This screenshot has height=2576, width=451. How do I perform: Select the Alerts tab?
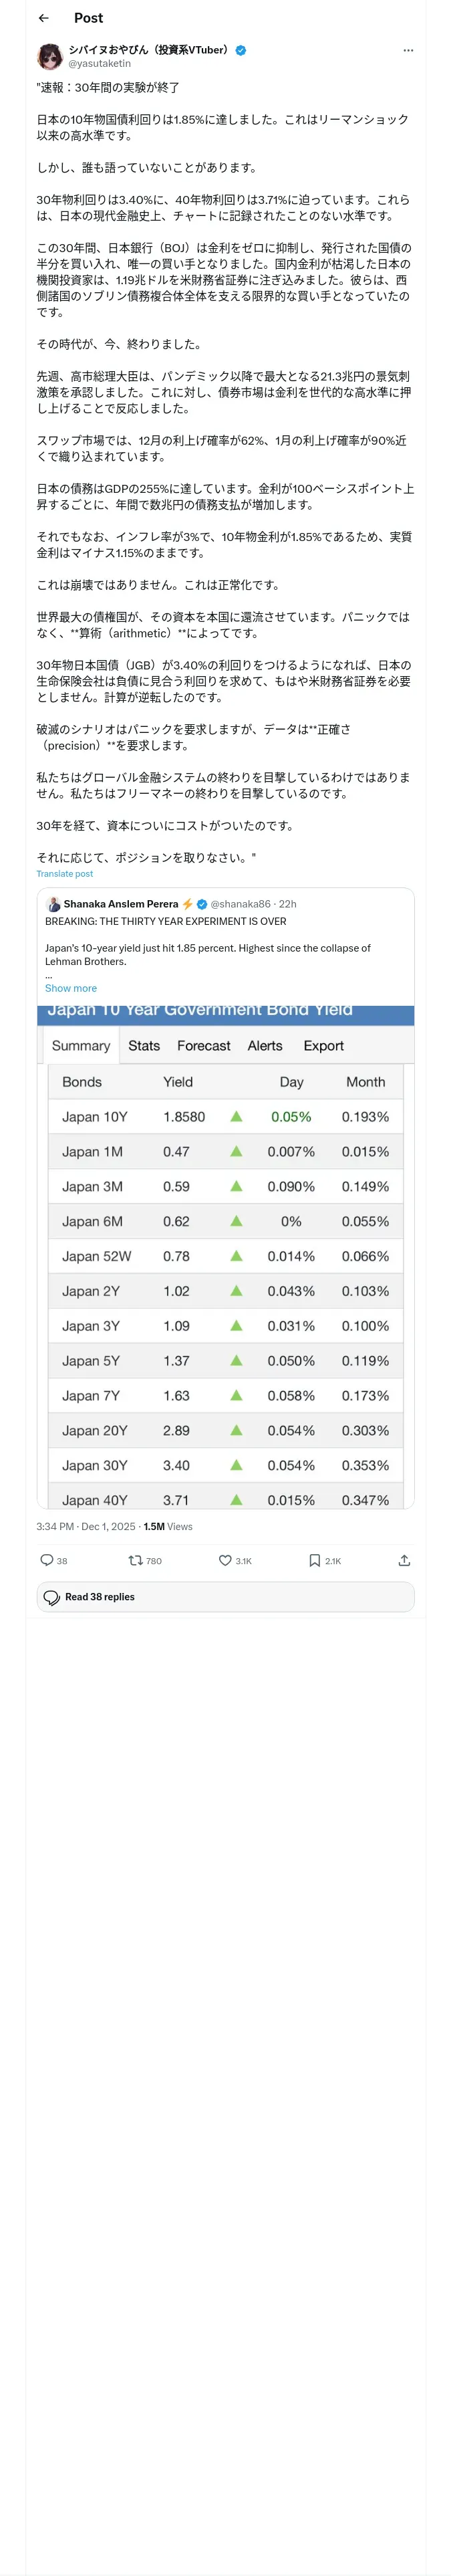click(265, 1046)
